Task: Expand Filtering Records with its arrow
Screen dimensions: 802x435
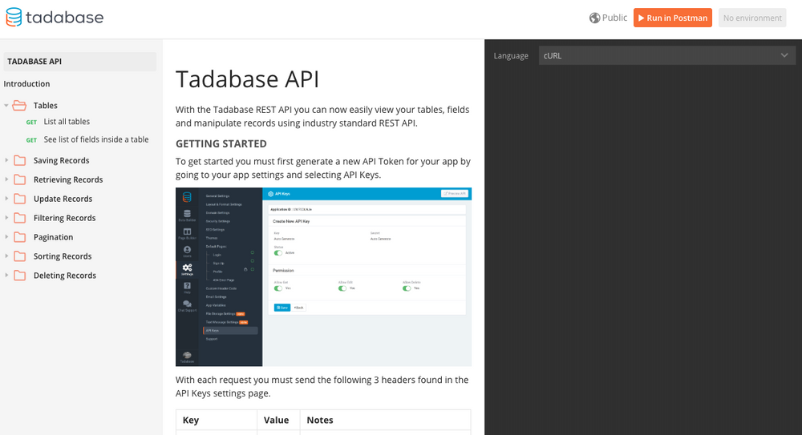Action: click(6, 218)
